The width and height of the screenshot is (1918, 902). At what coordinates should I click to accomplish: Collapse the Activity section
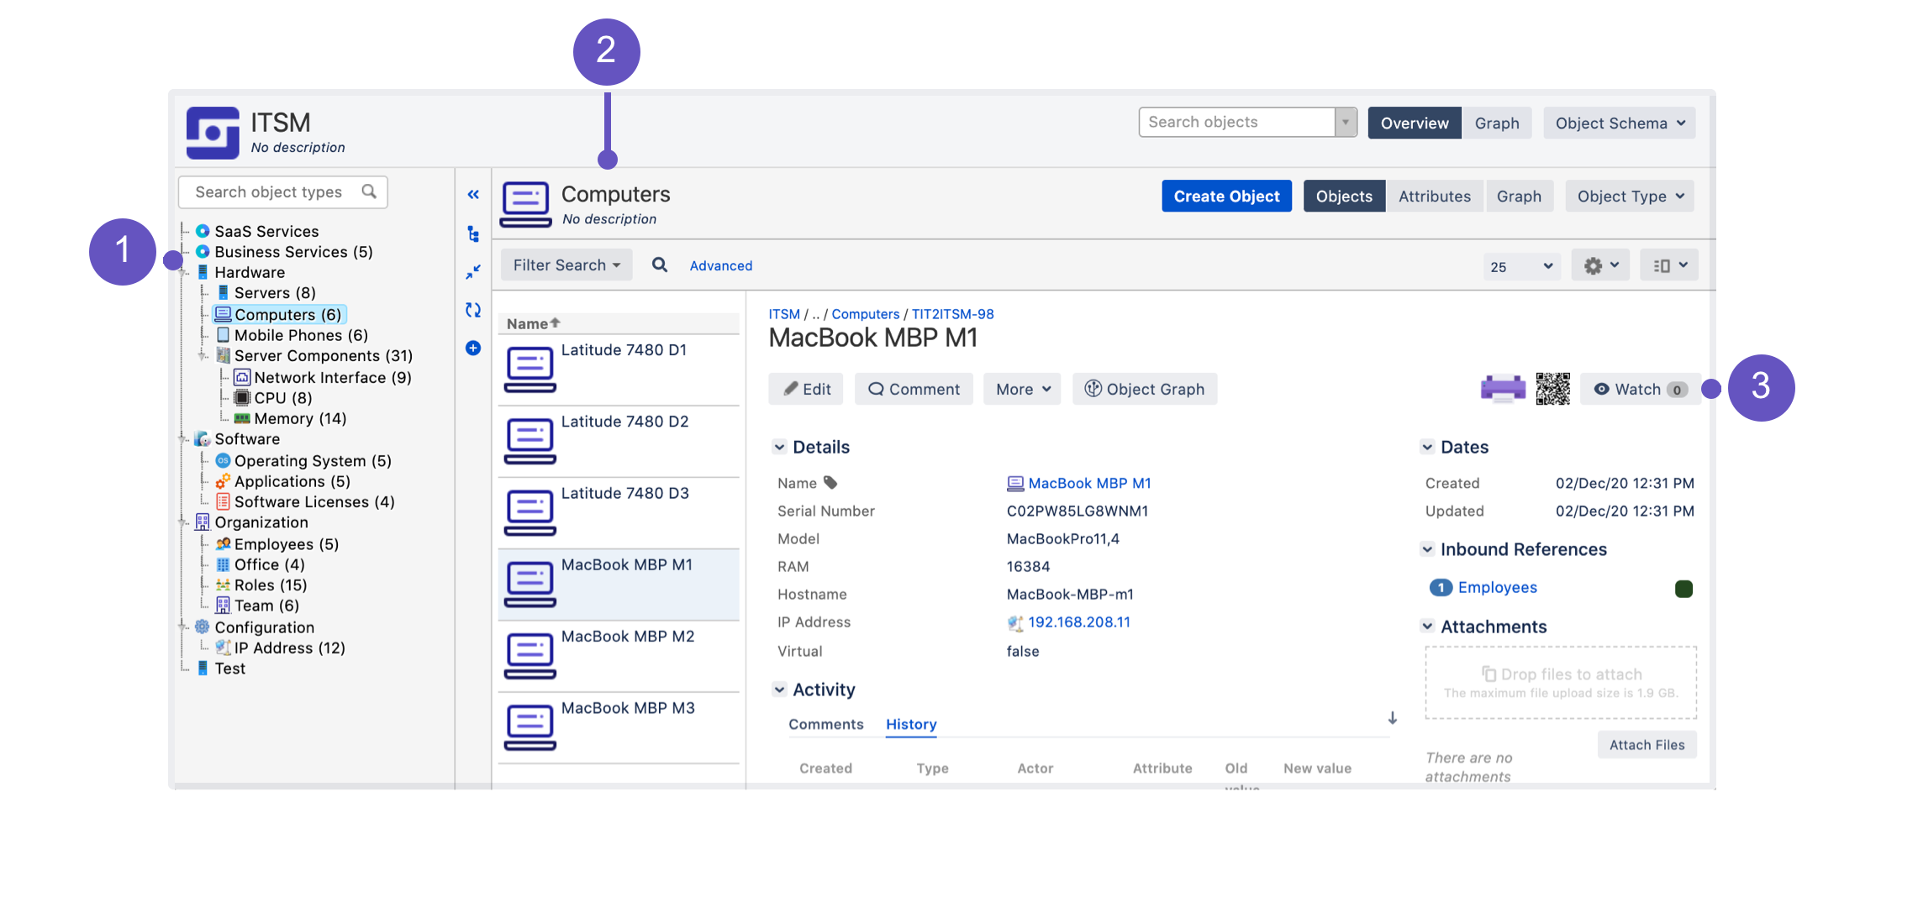[x=779, y=690]
